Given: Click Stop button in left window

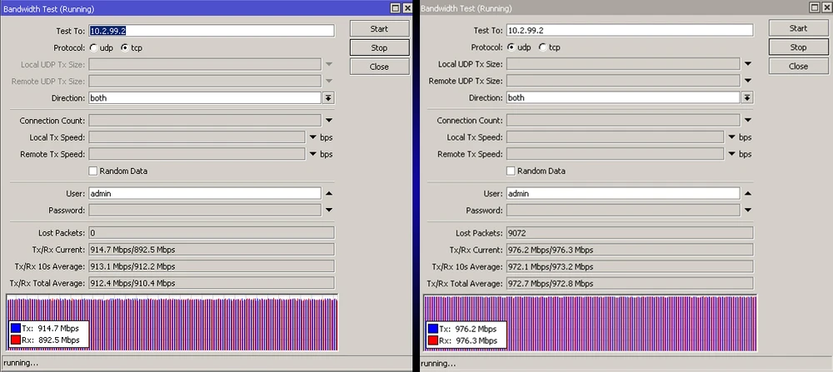Looking at the screenshot, I should [x=380, y=47].
